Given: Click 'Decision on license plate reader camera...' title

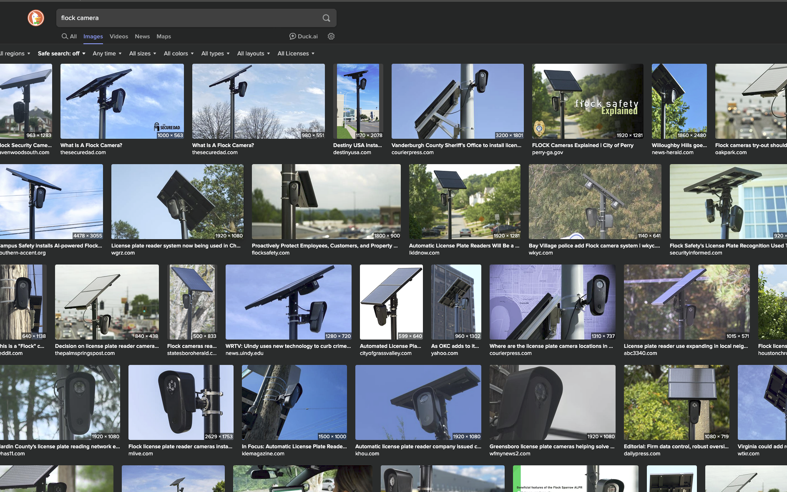Looking at the screenshot, I should [x=107, y=346].
